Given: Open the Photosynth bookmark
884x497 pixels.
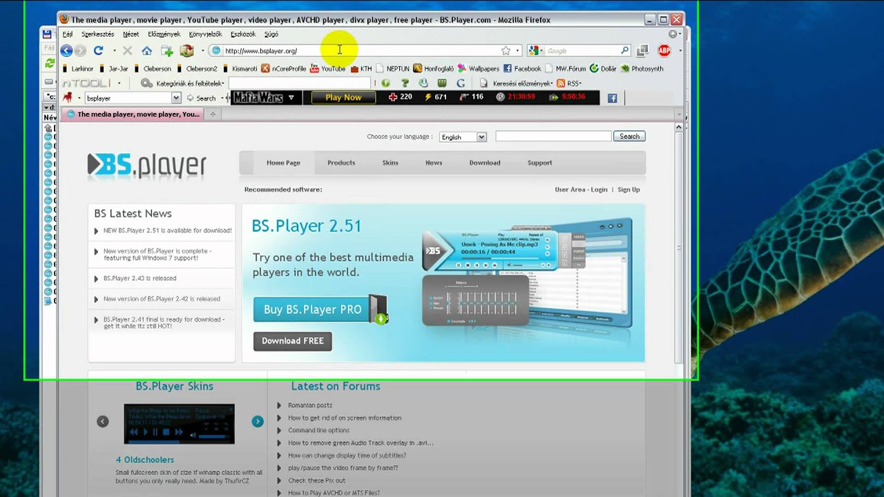Looking at the screenshot, I should tap(642, 68).
